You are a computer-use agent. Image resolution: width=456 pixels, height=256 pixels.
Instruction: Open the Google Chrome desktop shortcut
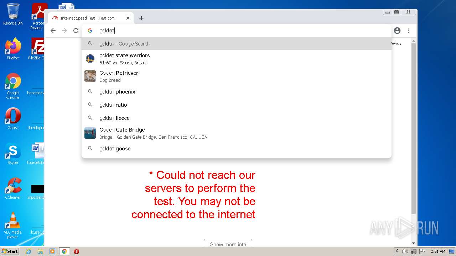(13, 86)
